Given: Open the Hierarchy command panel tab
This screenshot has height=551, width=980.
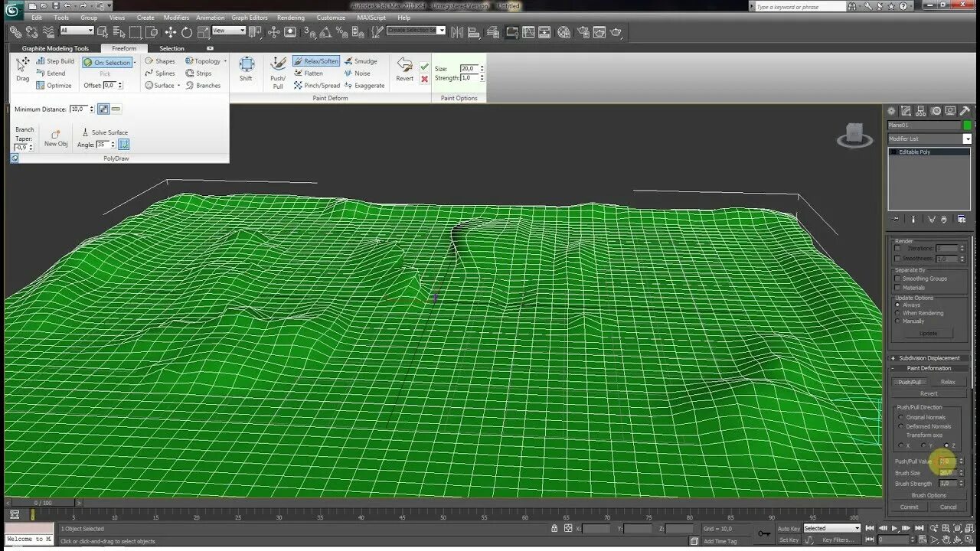Looking at the screenshot, I should pyautogui.click(x=920, y=111).
